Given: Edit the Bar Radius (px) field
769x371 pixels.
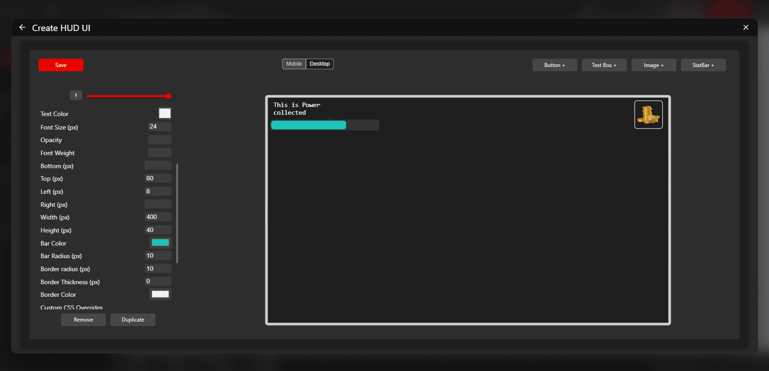Looking at the screenshot, I should pyautogui.click(x=158, y=256).
